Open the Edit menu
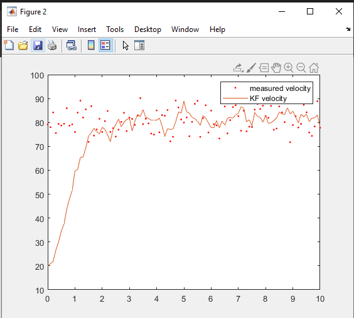The width and height of the screenshot is (354, 318). pyautogui.click(x=35, y=29)
